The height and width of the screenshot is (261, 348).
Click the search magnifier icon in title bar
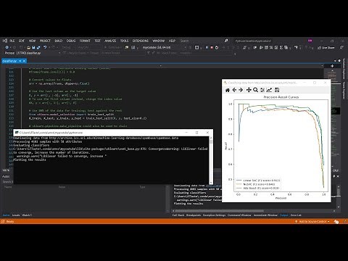tap(226, 41)
